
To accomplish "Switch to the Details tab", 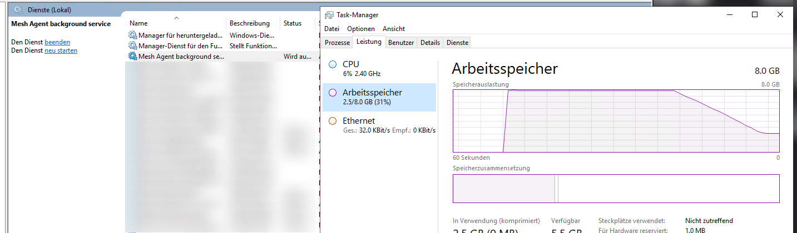I will tap(430, 43).
